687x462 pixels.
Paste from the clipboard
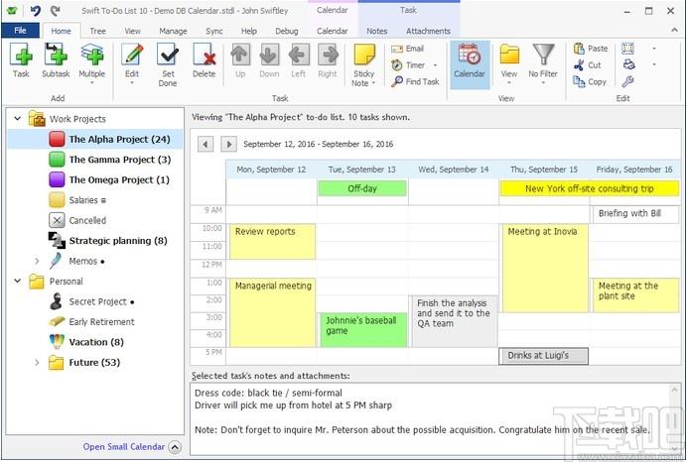[x=591, y=49]
